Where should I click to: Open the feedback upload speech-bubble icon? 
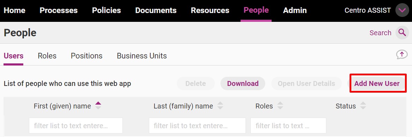(x=402, y=55)
